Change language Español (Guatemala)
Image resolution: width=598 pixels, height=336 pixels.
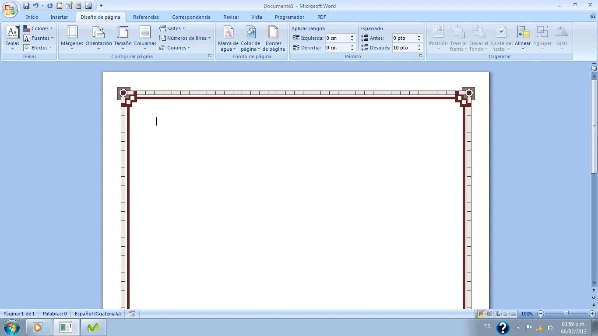point(98,314)
